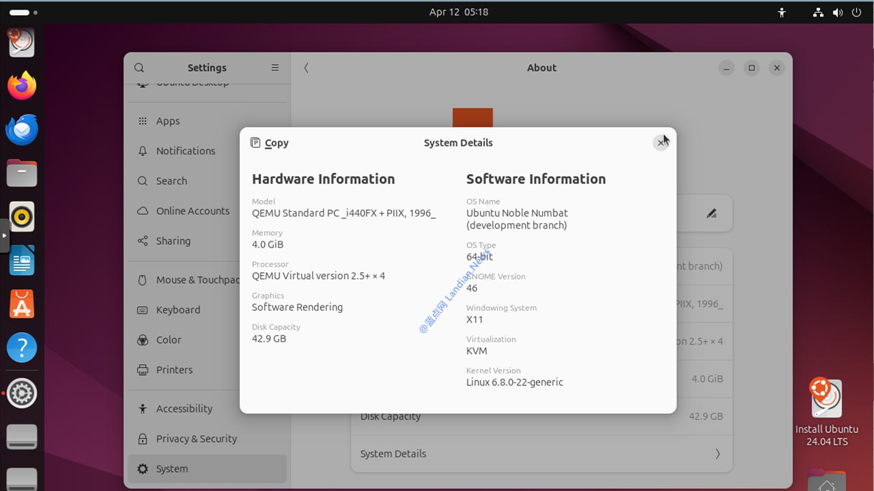Open the Help question mark dock icon
The height and width of the screenshot is (491, 874).
22,348
